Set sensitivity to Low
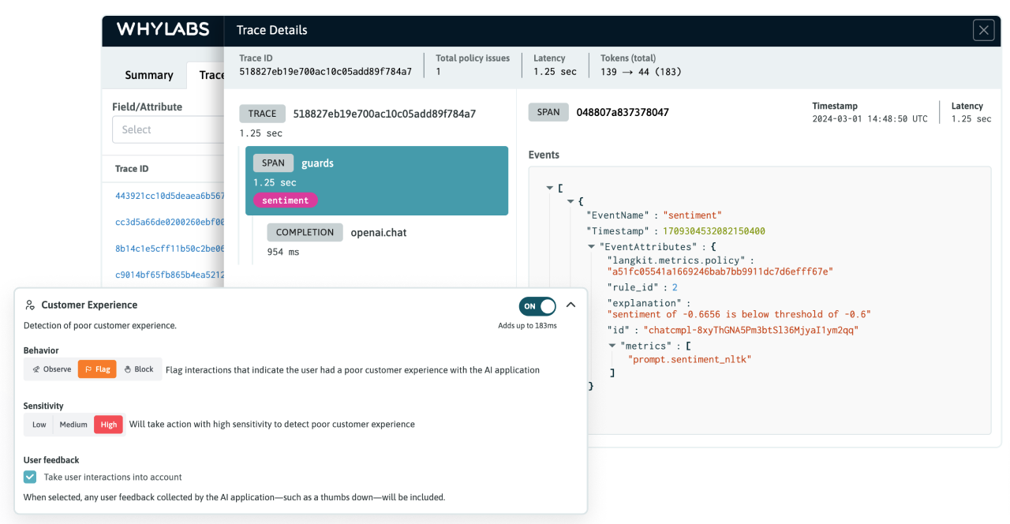 [39, 425]
